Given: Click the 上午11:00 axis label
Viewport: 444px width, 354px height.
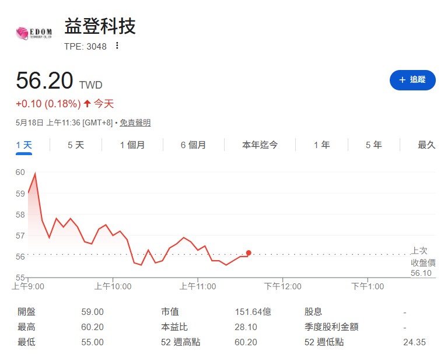Looking at the screenshot, I should [198, 286].
